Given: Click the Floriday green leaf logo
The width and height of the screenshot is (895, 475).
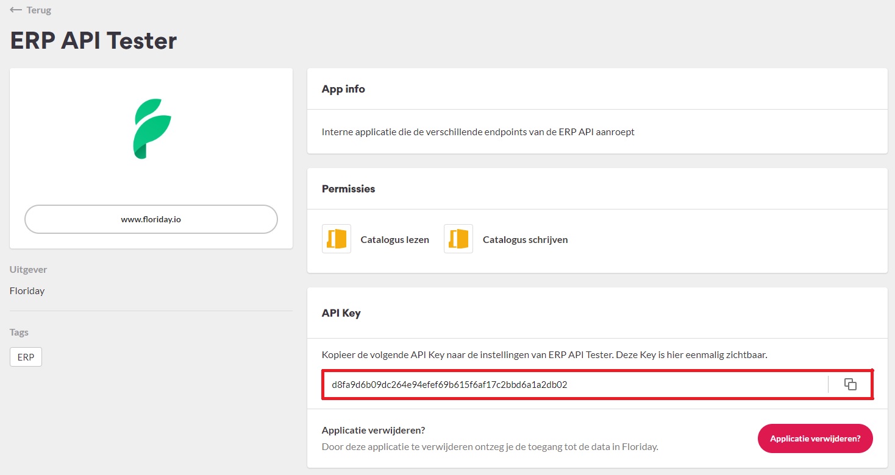Looking at the screenshot, I should [x=152, y=128].
